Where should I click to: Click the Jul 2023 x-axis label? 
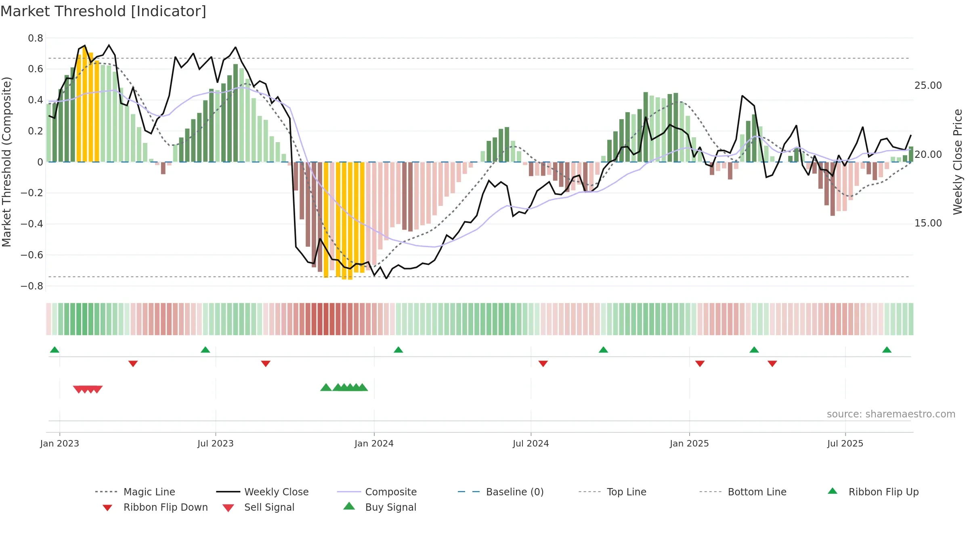click(216, 444)
